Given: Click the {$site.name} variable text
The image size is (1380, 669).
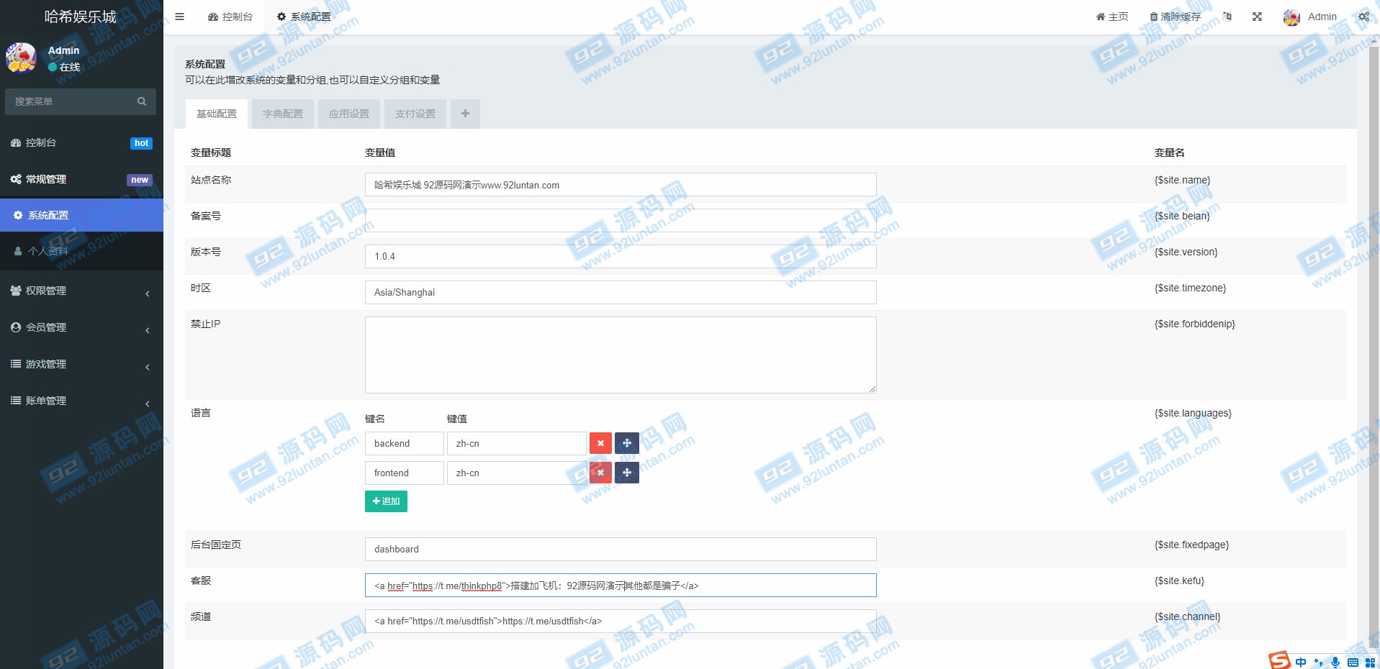Looking at the screenshot, I should [1182, 180].
